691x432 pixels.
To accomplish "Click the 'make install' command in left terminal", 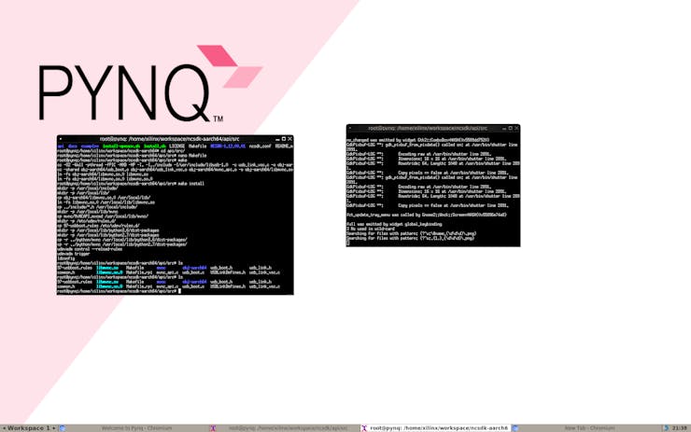I will pos(190,184).
